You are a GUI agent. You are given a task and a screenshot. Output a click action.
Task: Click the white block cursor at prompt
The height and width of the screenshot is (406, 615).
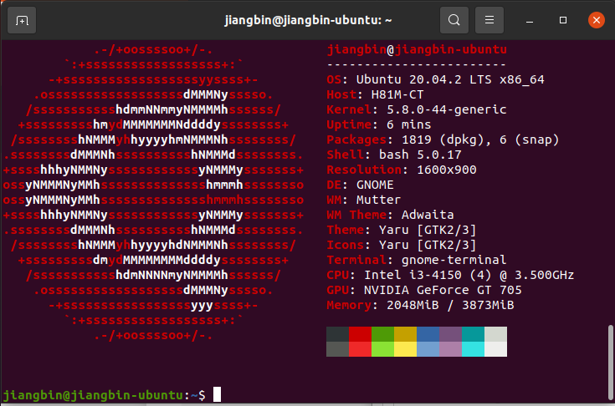click(217, 394)
